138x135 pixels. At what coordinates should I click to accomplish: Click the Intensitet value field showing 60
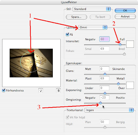pos(105,39)
